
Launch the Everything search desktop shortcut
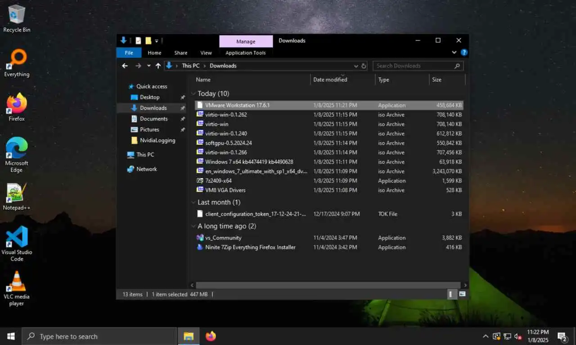pyautogui.click(x=17, y=63)
